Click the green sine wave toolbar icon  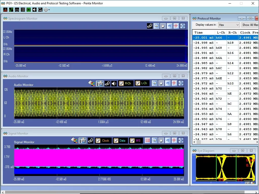click(11, 10)
